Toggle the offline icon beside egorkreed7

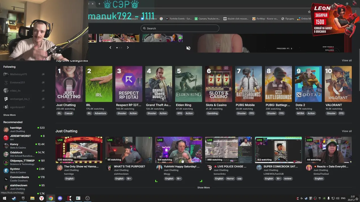point(43,107)
